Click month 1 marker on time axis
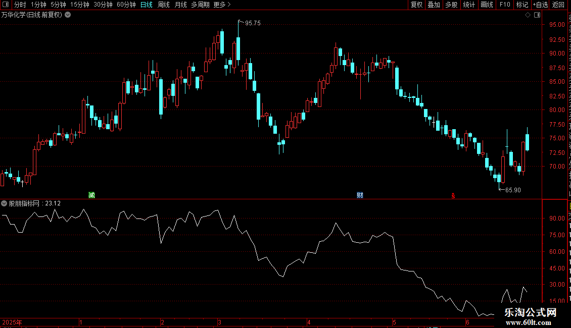 tap(80, 322)
